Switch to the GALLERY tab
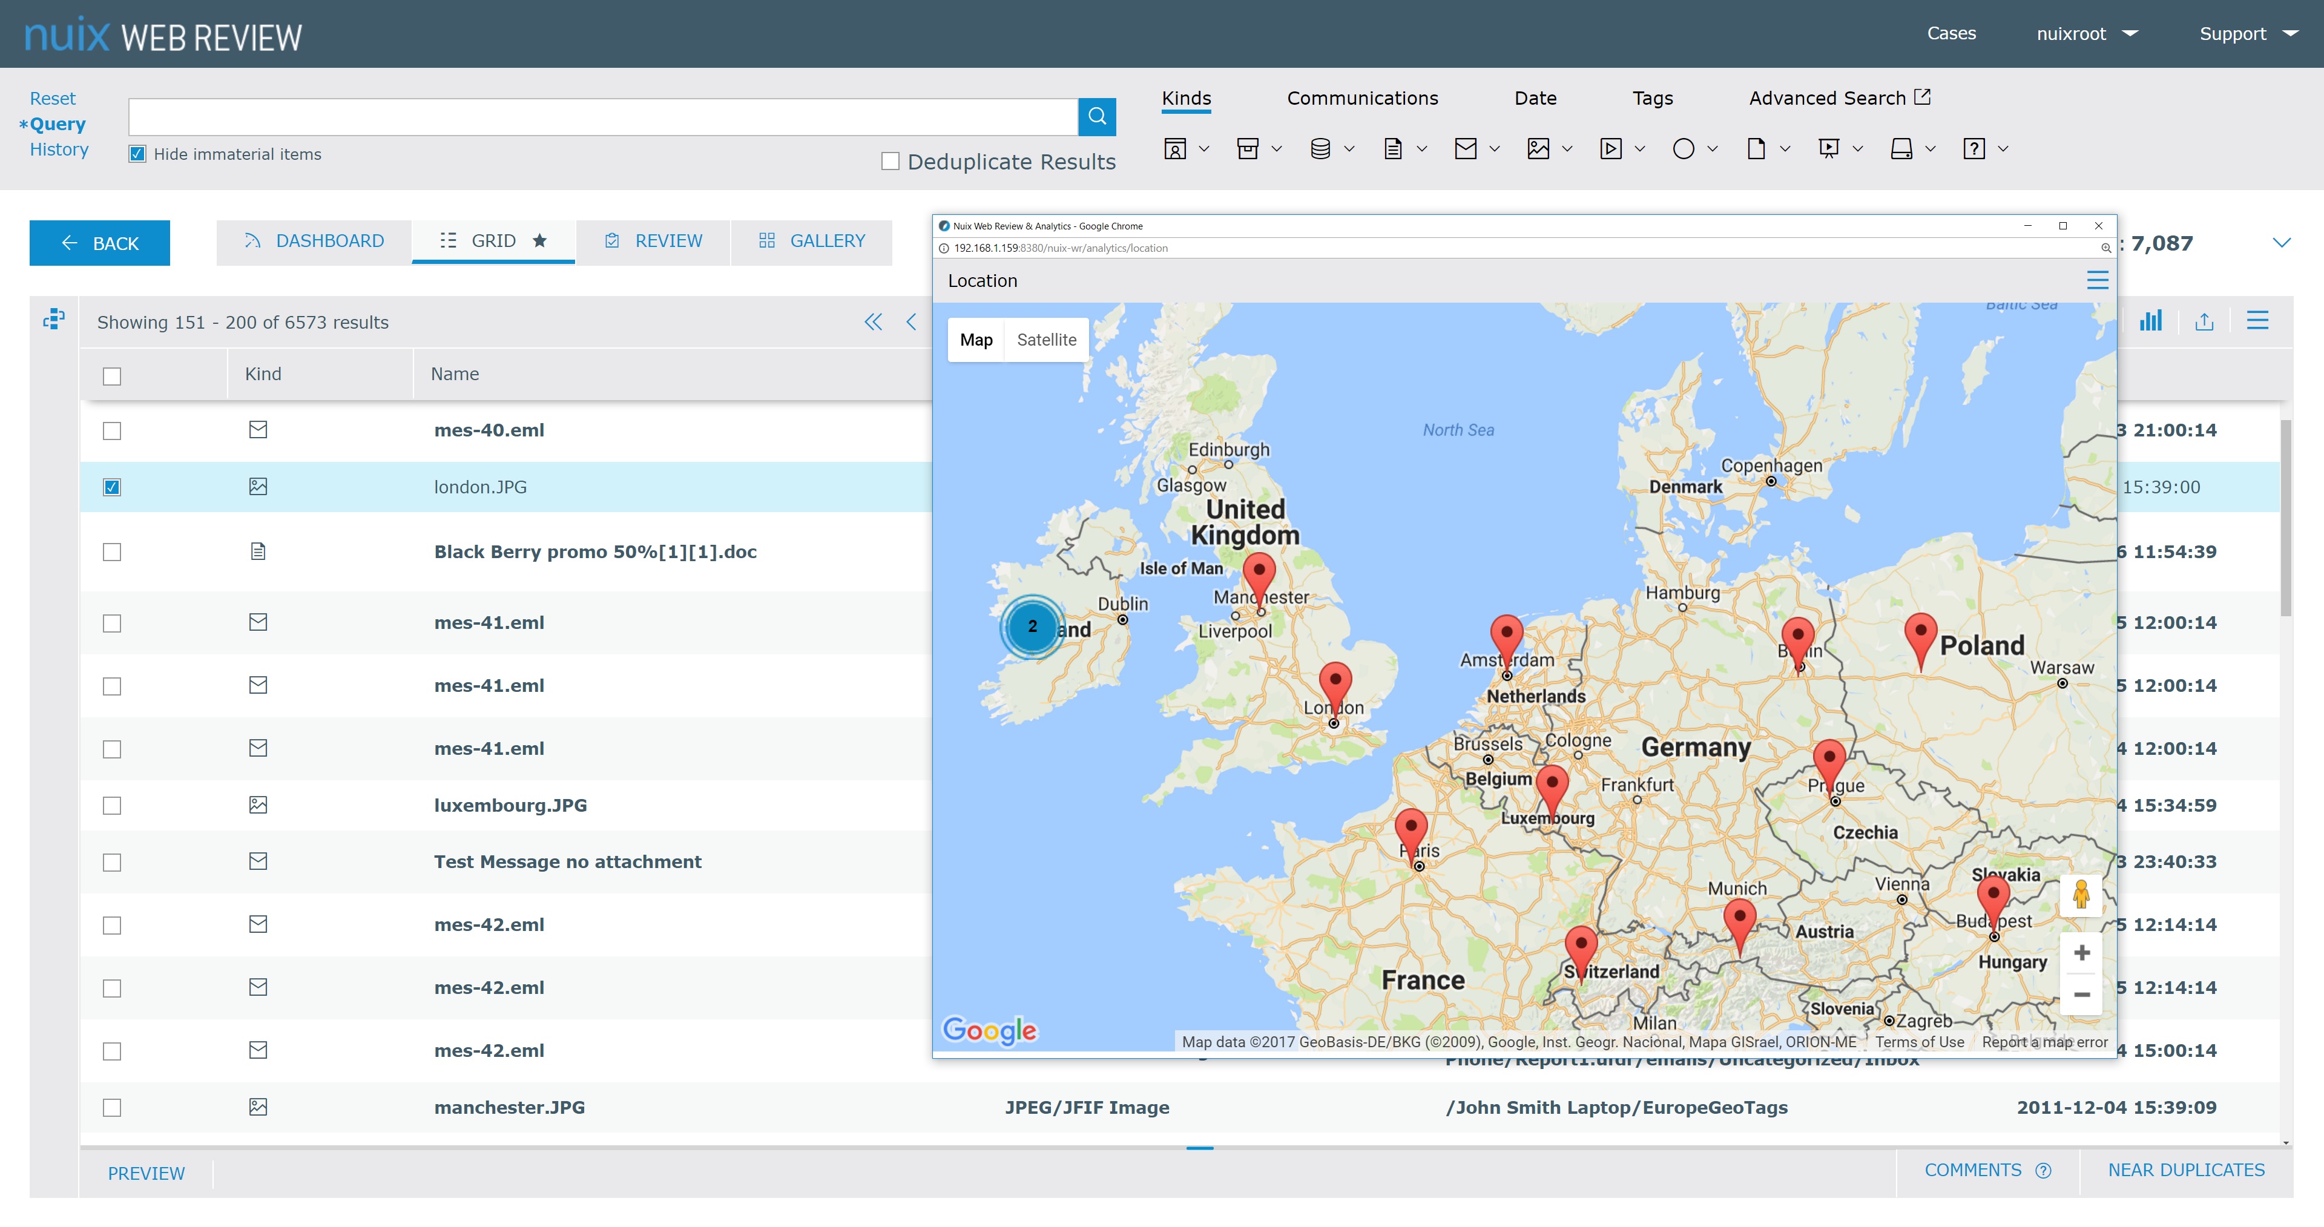Image resolution: width=2324 pixels, height=1227 pixels. click(x=812, y=242)
